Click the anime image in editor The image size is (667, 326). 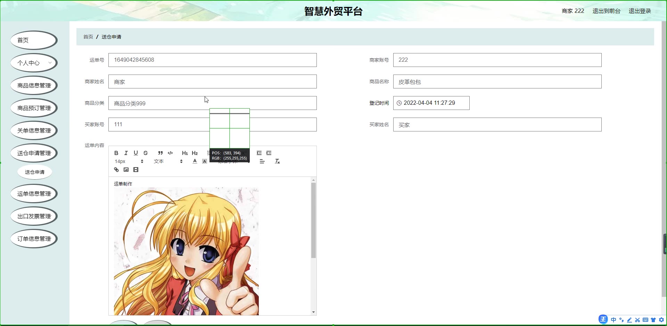click(x=186, y=251)
